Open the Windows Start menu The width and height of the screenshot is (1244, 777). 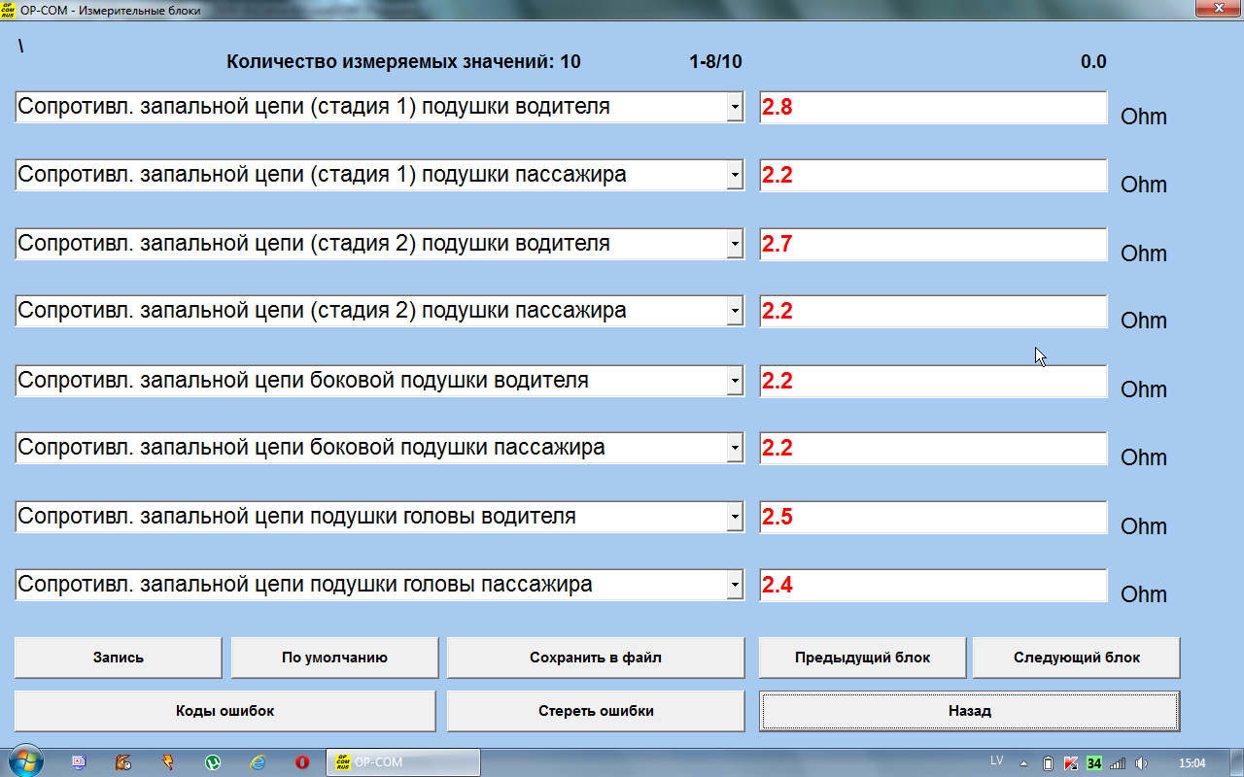24,762
